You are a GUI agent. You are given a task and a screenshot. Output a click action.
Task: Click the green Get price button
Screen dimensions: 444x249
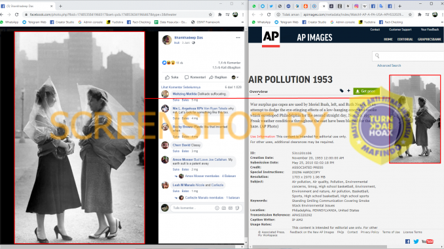tap(366, 91)
